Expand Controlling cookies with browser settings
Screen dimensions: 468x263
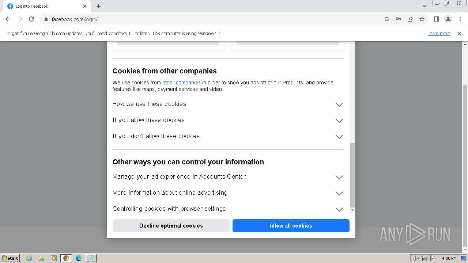point(339,209)
